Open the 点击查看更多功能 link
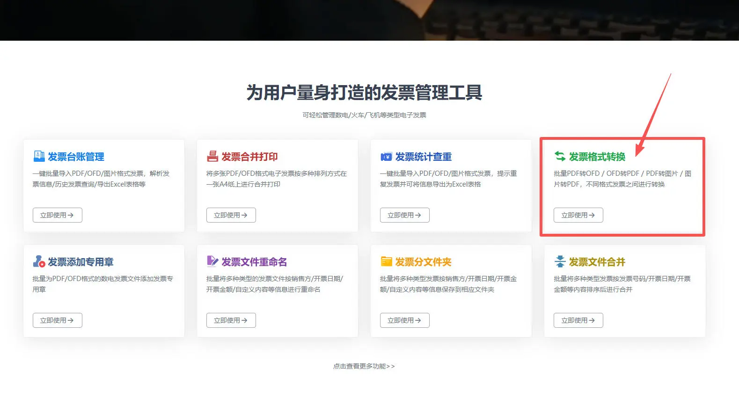 pos(364,366)
